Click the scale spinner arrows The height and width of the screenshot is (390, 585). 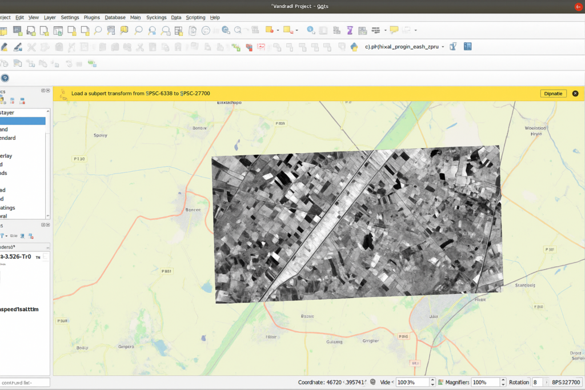pos(432,383)
